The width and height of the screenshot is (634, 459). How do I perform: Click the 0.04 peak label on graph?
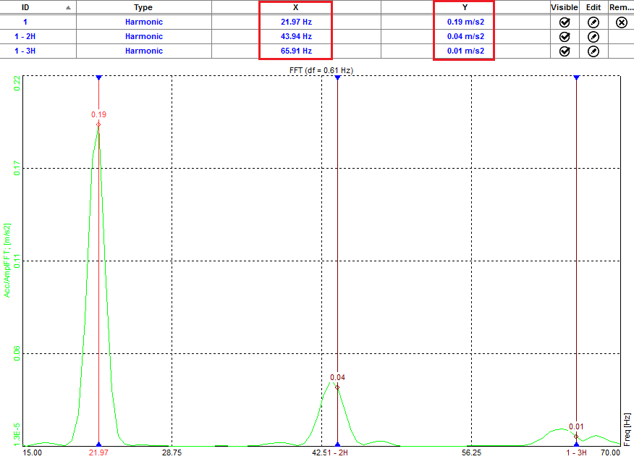337,377
